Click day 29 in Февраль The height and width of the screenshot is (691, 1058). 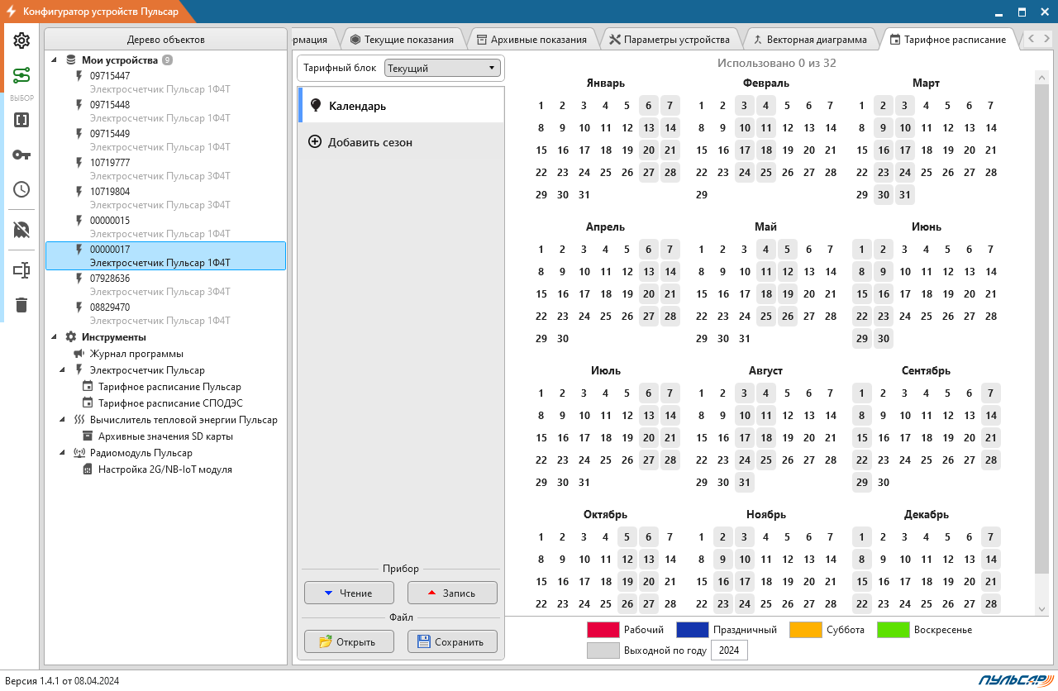click(702, 195)
